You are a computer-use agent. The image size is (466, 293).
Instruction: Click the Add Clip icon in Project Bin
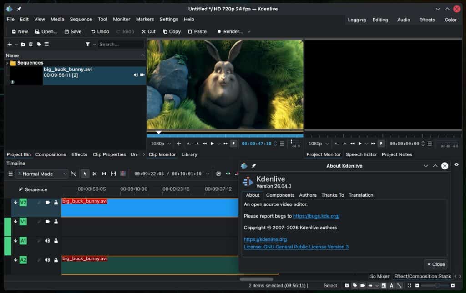(x=10, y=44)
